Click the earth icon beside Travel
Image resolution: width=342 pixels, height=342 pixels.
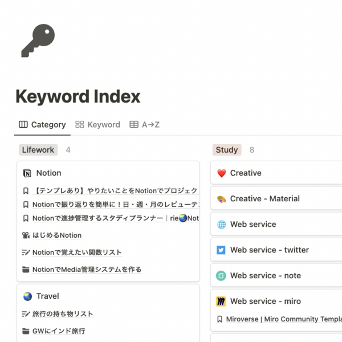tap(27, 296)
